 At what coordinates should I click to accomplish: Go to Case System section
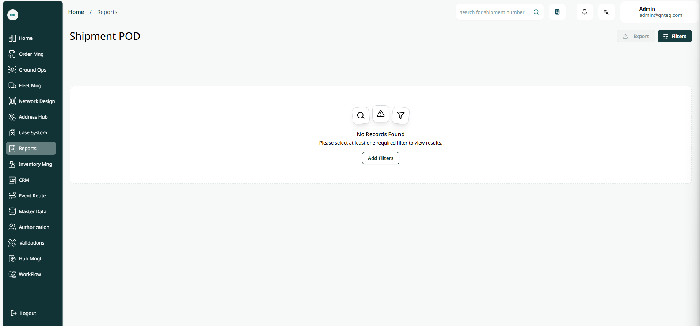[33, 133]
